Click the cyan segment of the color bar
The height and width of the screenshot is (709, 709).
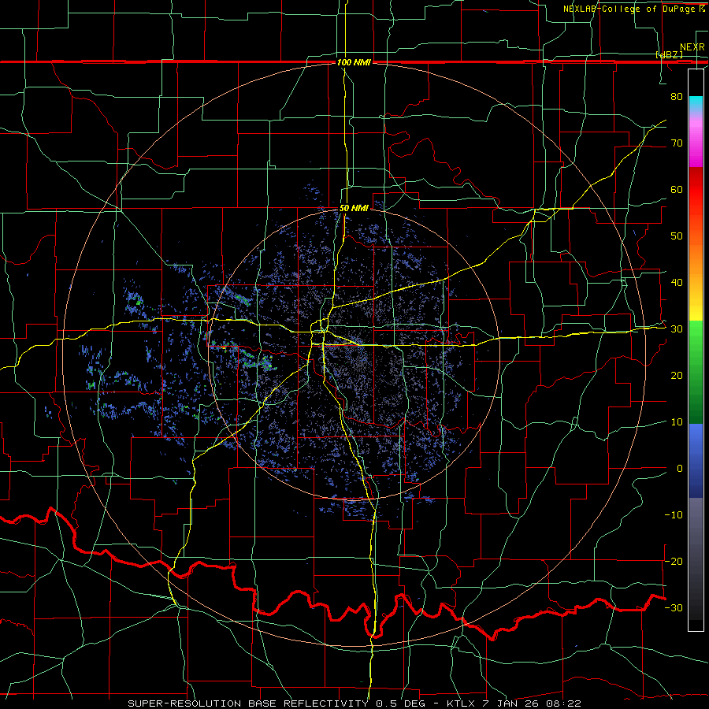(x=696, y=104)
